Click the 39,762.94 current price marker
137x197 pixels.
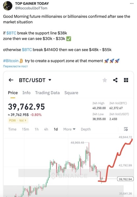(125, 179)
